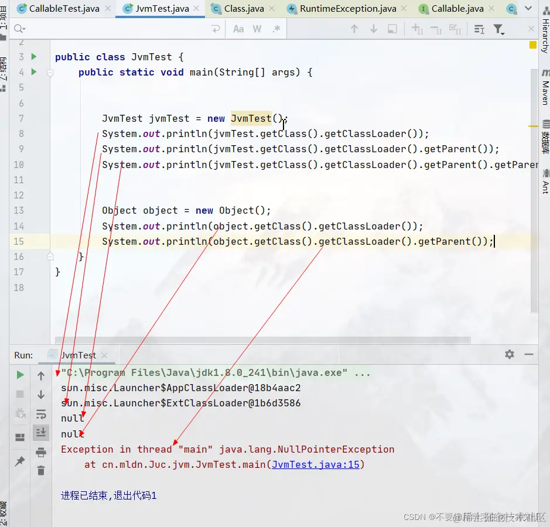
Task: Click the multiline search lines icon
Action: (x=479, y=29)
